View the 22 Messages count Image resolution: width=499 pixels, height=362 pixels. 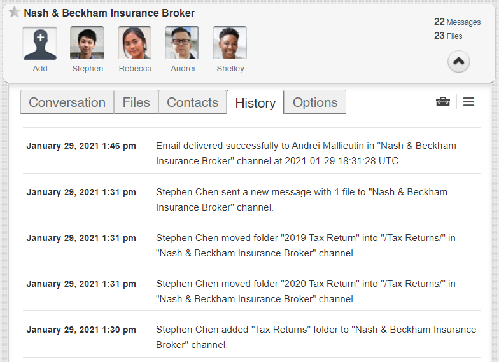click(457, 22)
